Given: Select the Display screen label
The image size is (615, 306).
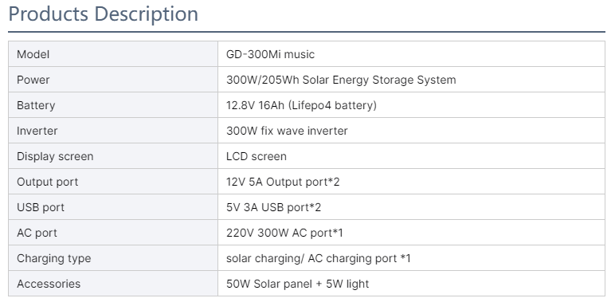Looking at the screenshot, I should pyautogui.click(x=55, y=156).
